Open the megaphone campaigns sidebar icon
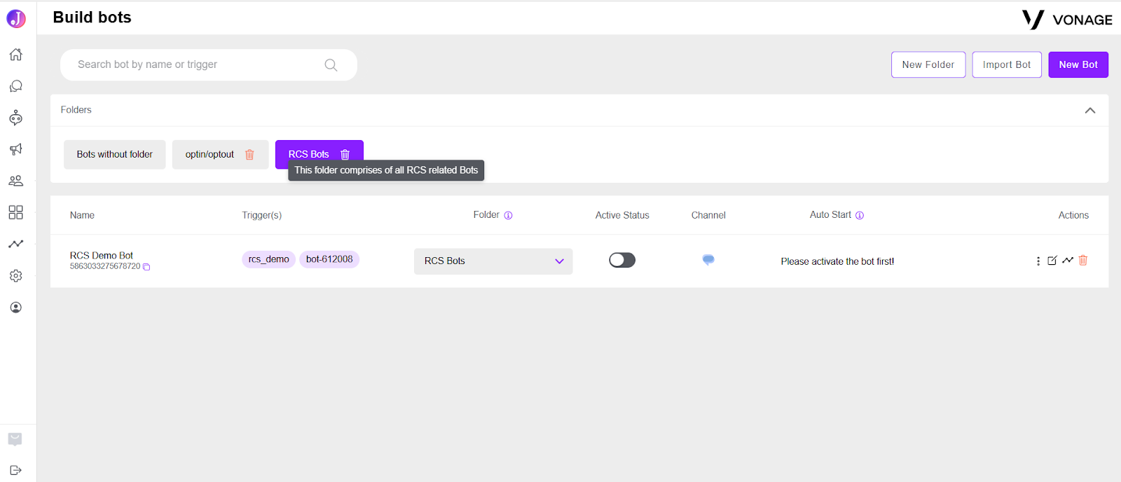 (x=15, y=149)
